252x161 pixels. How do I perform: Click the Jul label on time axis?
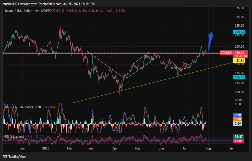click(x=184, y=148)
